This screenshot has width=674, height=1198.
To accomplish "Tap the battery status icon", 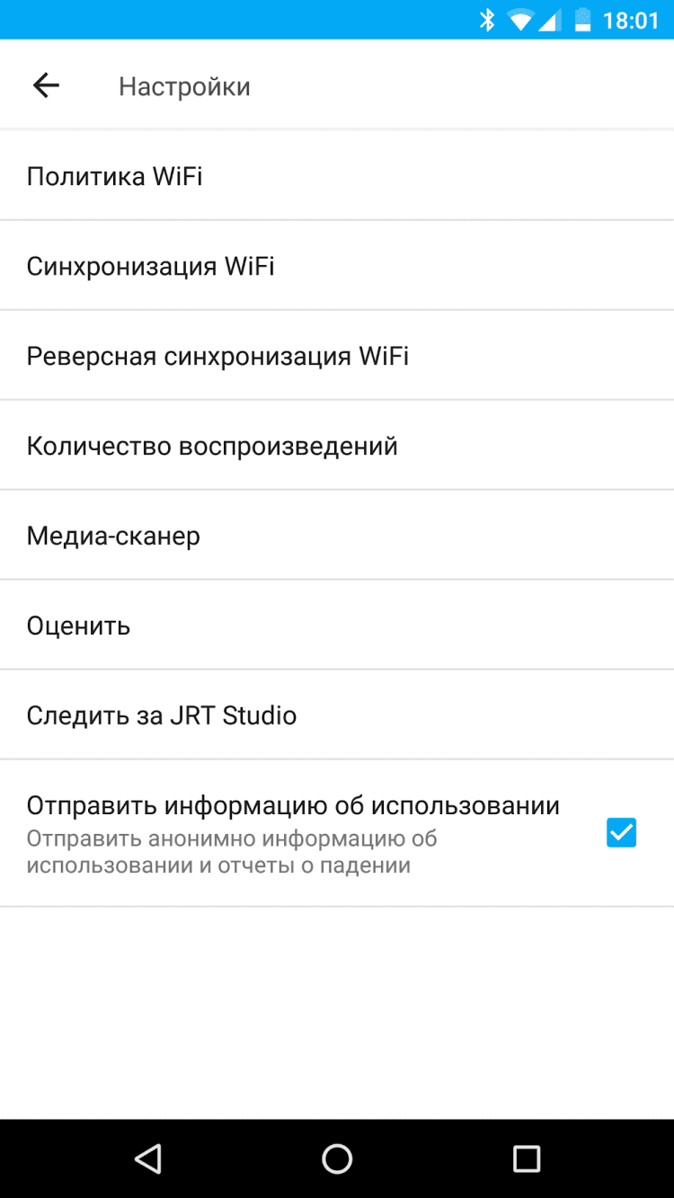I will click(583, 20).
